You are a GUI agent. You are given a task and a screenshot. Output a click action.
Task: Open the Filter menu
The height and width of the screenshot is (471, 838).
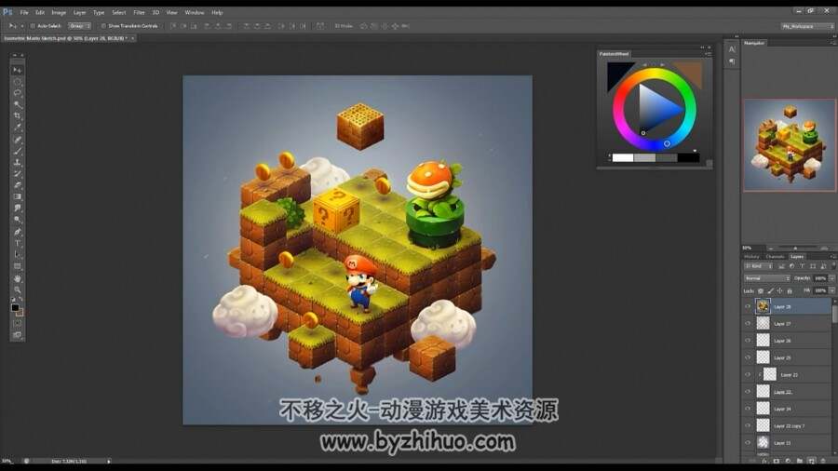click(139, 12)
